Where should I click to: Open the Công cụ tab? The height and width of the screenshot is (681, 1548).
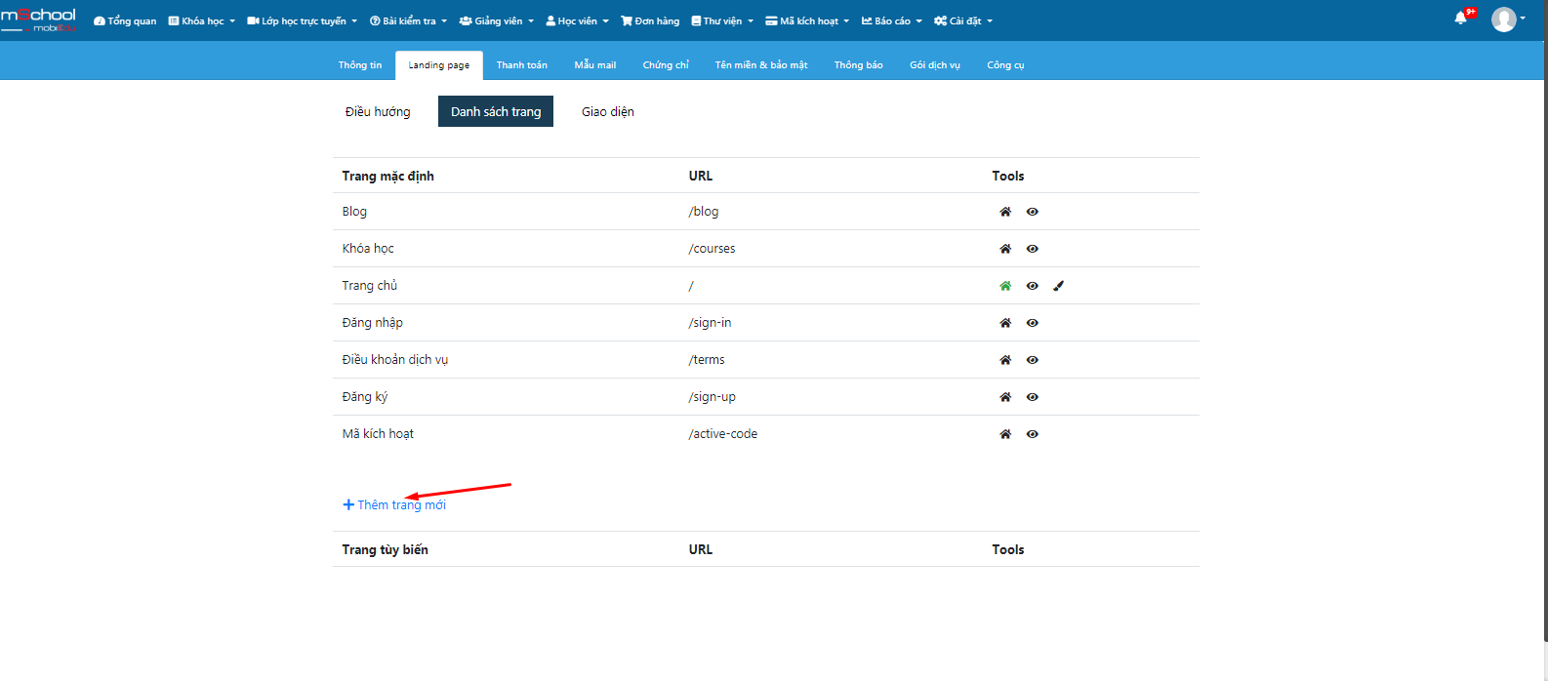(x=1005, y=65)
